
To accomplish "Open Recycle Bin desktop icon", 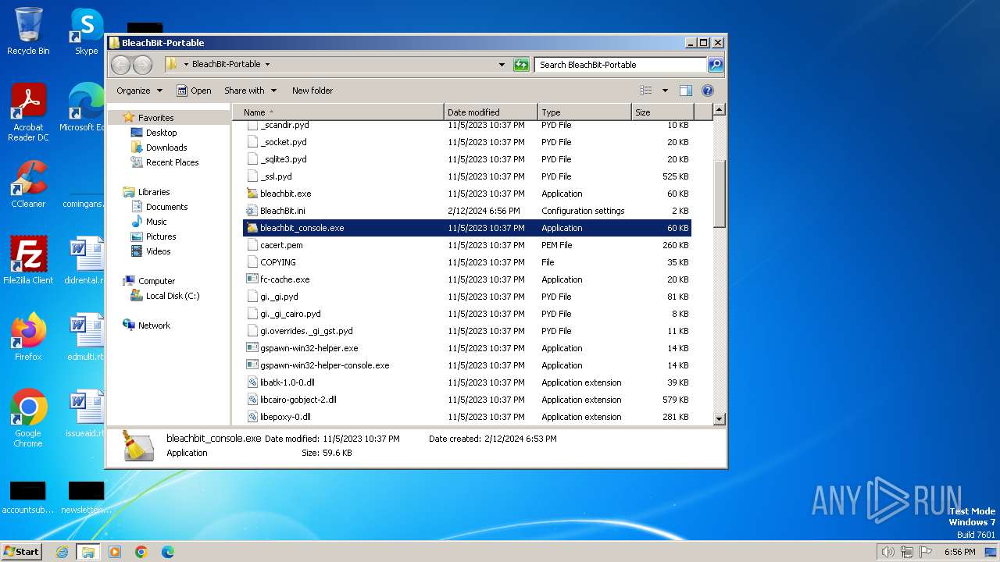I will 28,32.
